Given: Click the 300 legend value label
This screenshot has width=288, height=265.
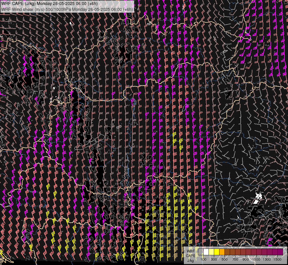Looking at the screenshot, I should pos(214,259).
